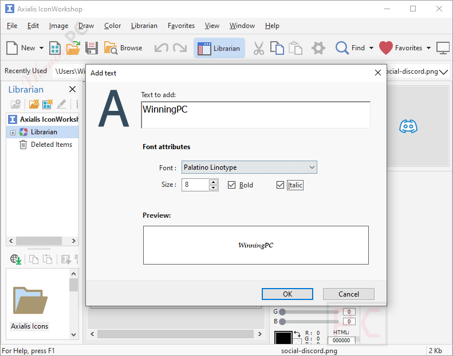Click left arrow of tree horizontal scrollbar

point(11,241)
